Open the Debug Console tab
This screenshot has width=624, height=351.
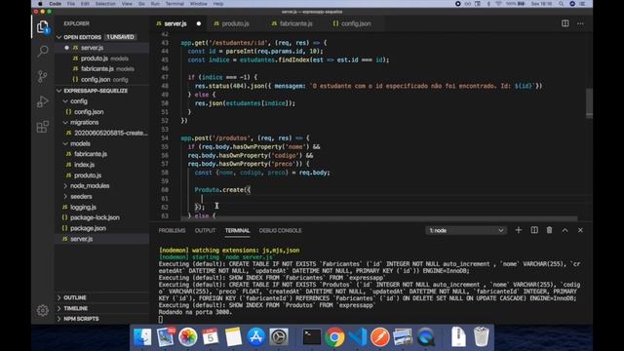click(x=280, y=230)
